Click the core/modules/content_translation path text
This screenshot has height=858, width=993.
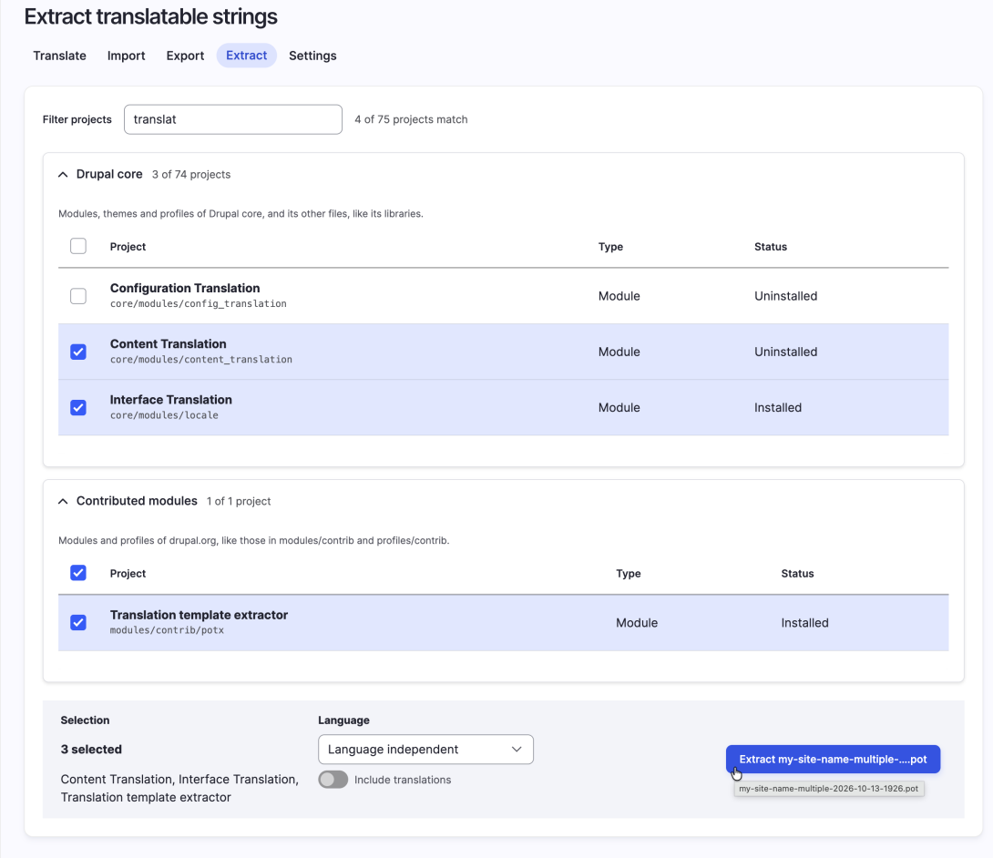(201, 360)
